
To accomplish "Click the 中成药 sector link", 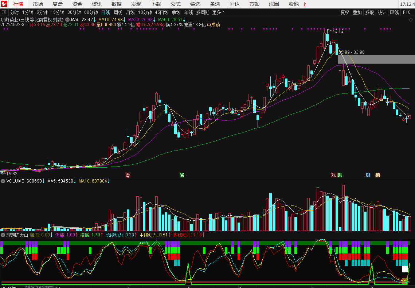I will pos(214,25).
